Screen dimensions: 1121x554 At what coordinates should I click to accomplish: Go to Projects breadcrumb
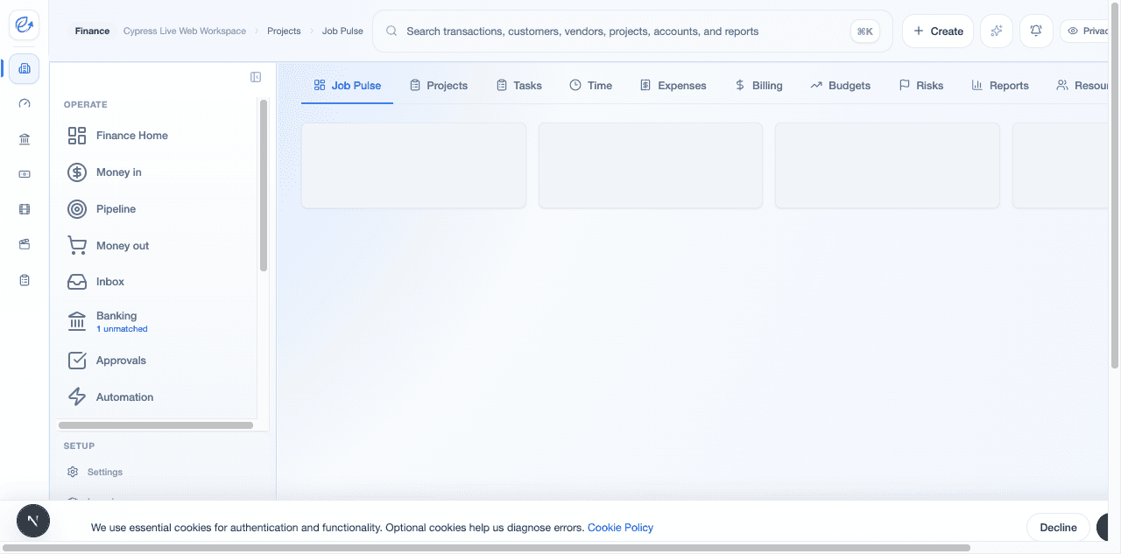pos(284,32)
